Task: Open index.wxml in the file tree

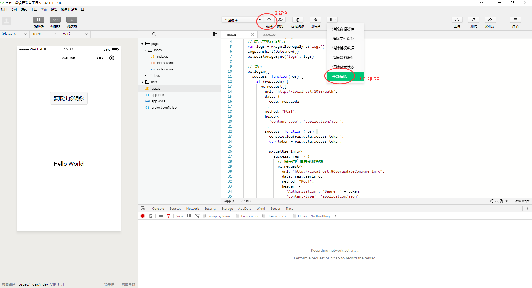Action: 165,63
